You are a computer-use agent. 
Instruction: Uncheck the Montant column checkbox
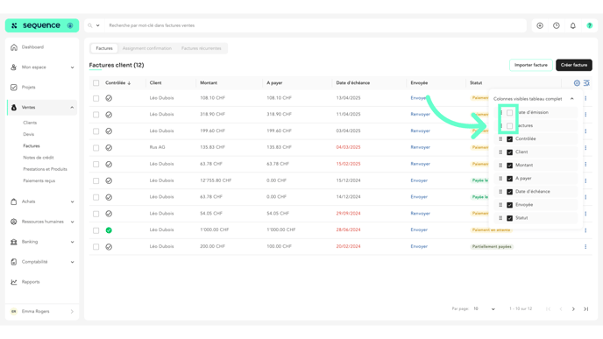point(509,166)
